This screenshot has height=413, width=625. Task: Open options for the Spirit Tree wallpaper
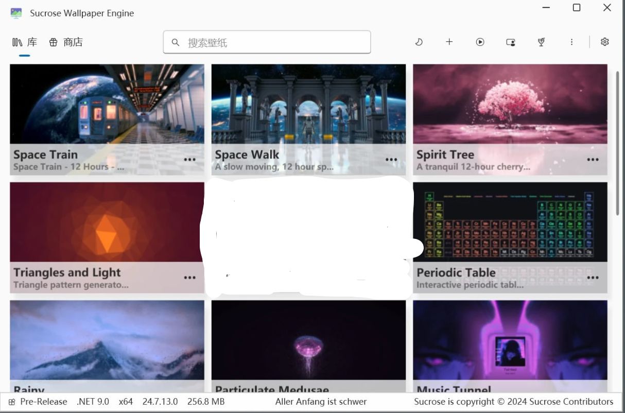(593, 159)
